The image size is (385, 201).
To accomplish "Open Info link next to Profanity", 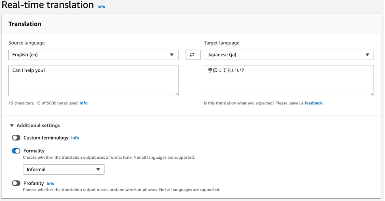I will click(x=50, y=184).
